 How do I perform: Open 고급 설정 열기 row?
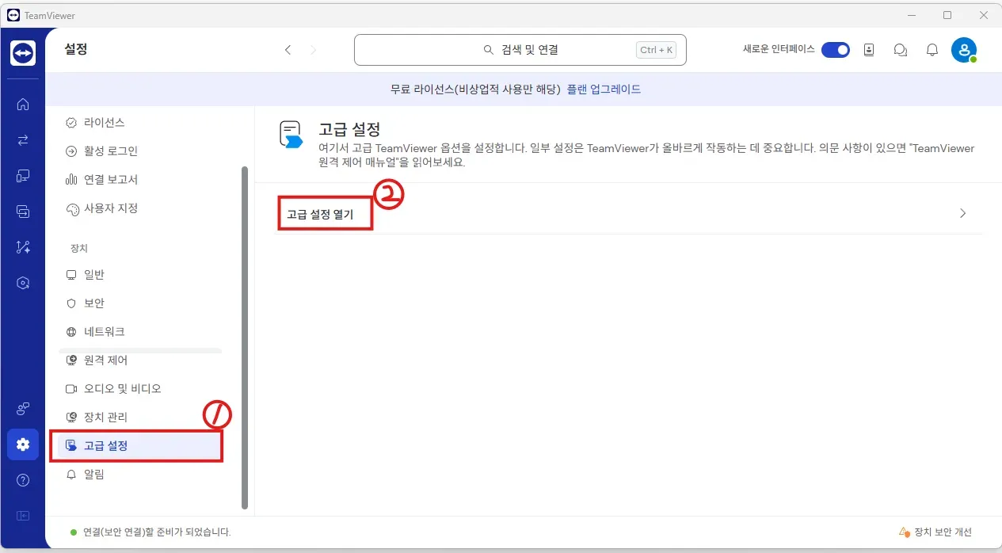(628, 213)
